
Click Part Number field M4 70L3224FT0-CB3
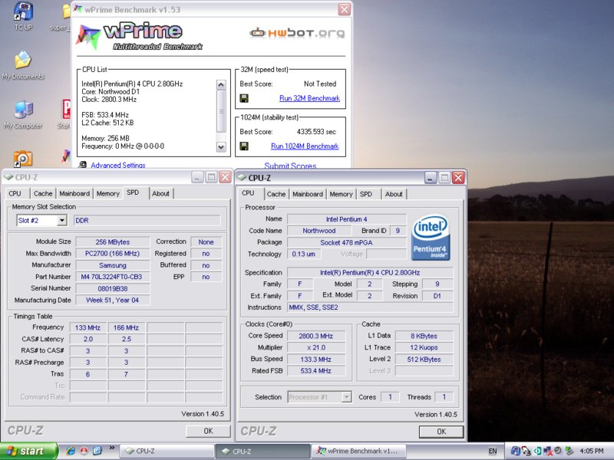click(x=112, y=277)
